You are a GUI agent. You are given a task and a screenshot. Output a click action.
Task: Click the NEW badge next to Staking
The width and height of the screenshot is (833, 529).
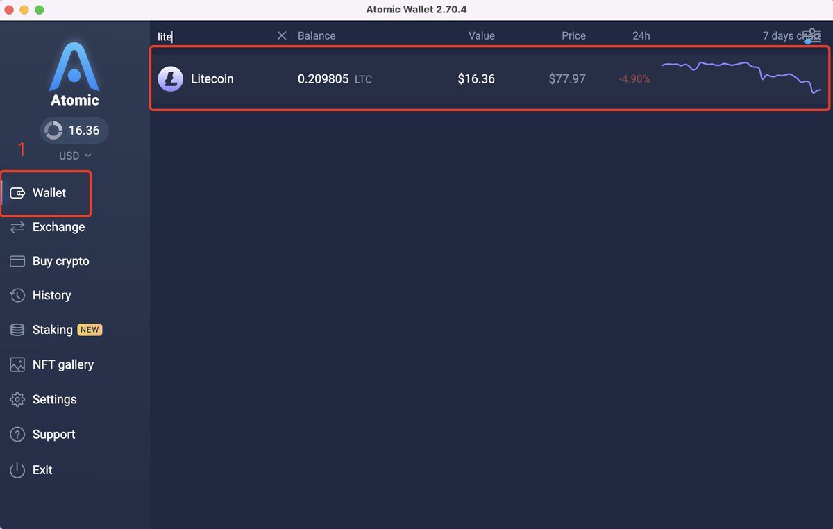pyautogui.click(x=90, y=330)
